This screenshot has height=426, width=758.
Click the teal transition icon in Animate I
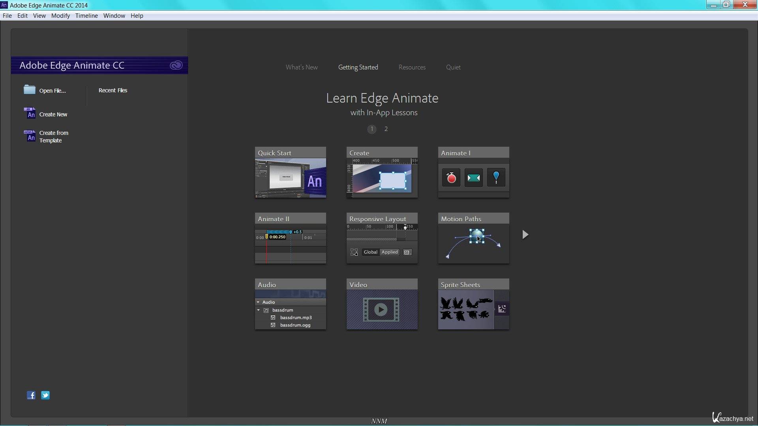pyautogui.click(x=474, y=178)
